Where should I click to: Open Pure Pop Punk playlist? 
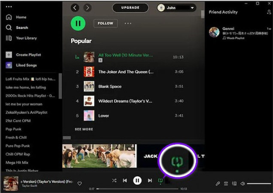(18, 146)
